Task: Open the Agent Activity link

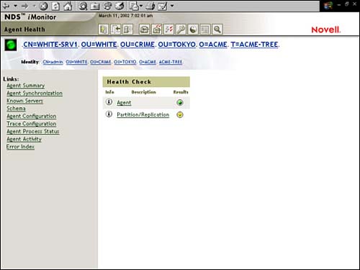Action: pos(24,139)
